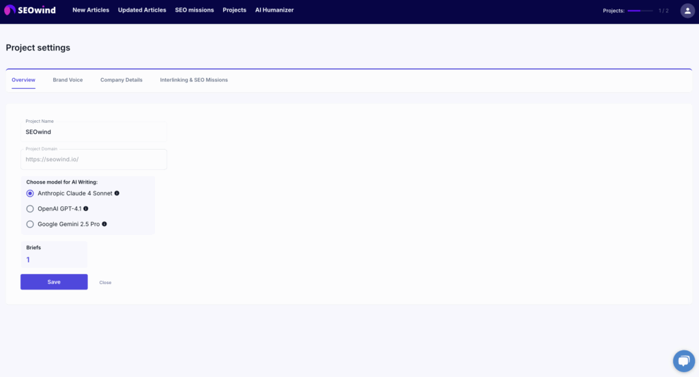Select Anthropic Claude 4 Sonnet radio button

(30, 193)
